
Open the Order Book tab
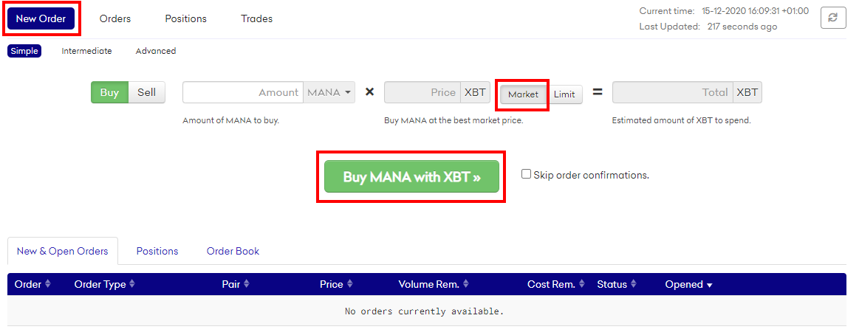pos(233,251)
